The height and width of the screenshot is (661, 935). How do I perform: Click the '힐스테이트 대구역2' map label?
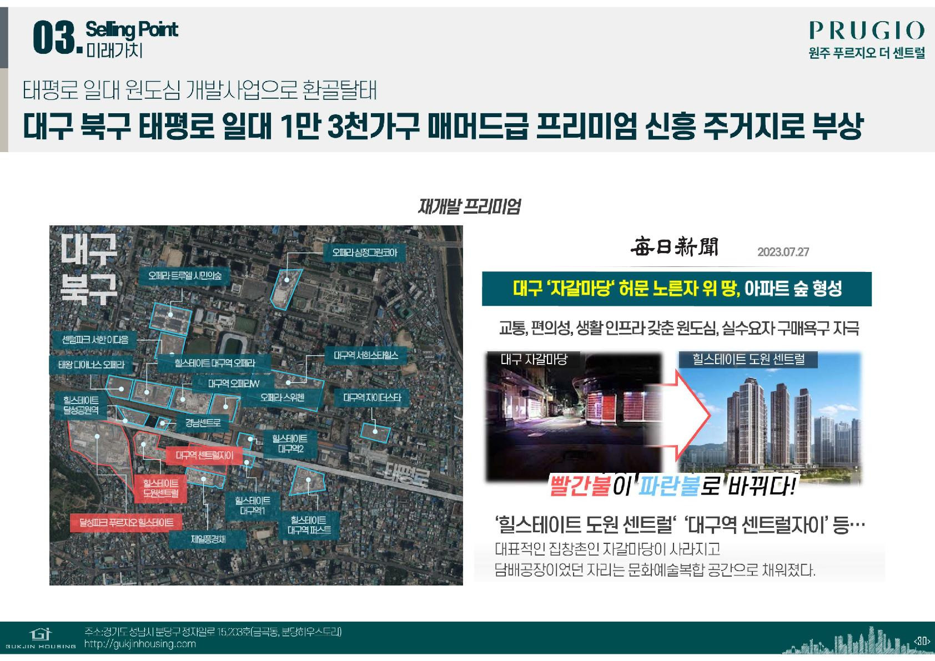(x=290, y=443)
